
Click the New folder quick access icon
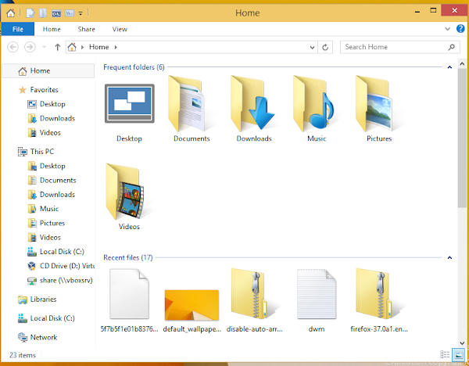point(43,13)
